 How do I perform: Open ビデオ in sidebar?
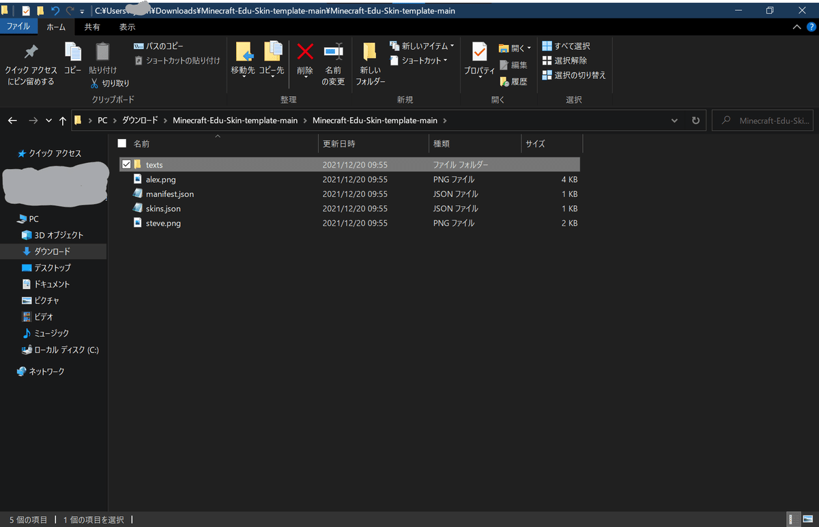[x=38, y=317]
